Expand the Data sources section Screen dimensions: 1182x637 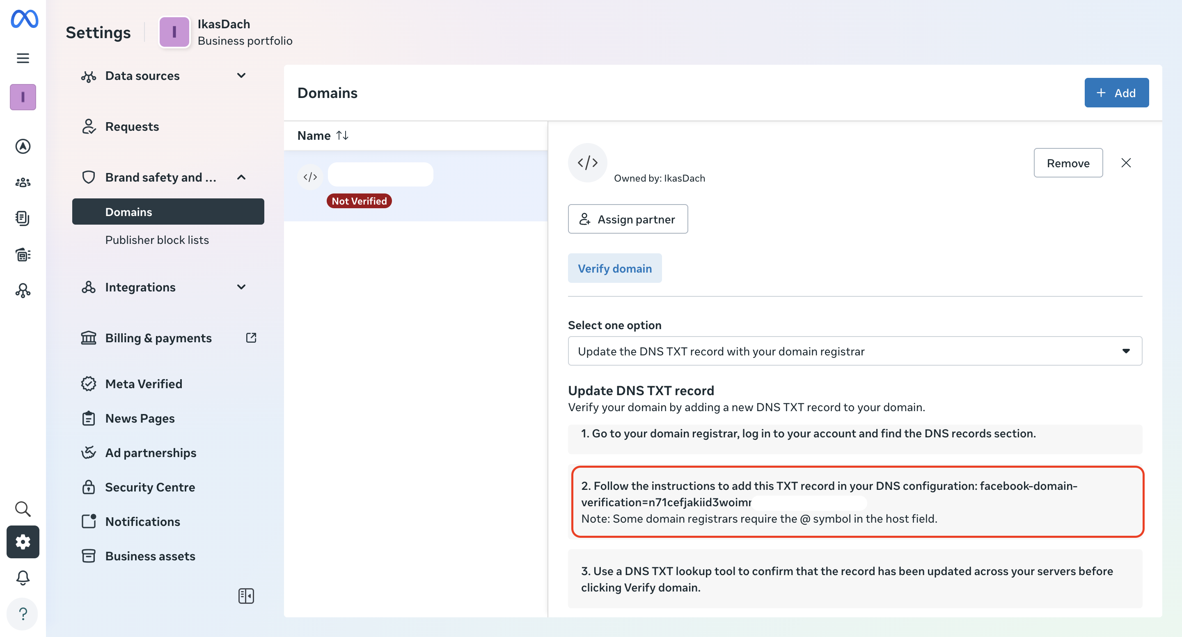click(x=241, y=75)
